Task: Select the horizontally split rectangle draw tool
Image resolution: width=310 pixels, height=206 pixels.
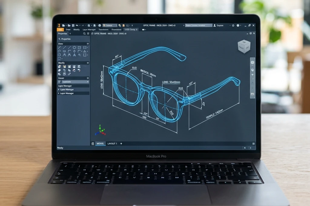Action: 85,47
